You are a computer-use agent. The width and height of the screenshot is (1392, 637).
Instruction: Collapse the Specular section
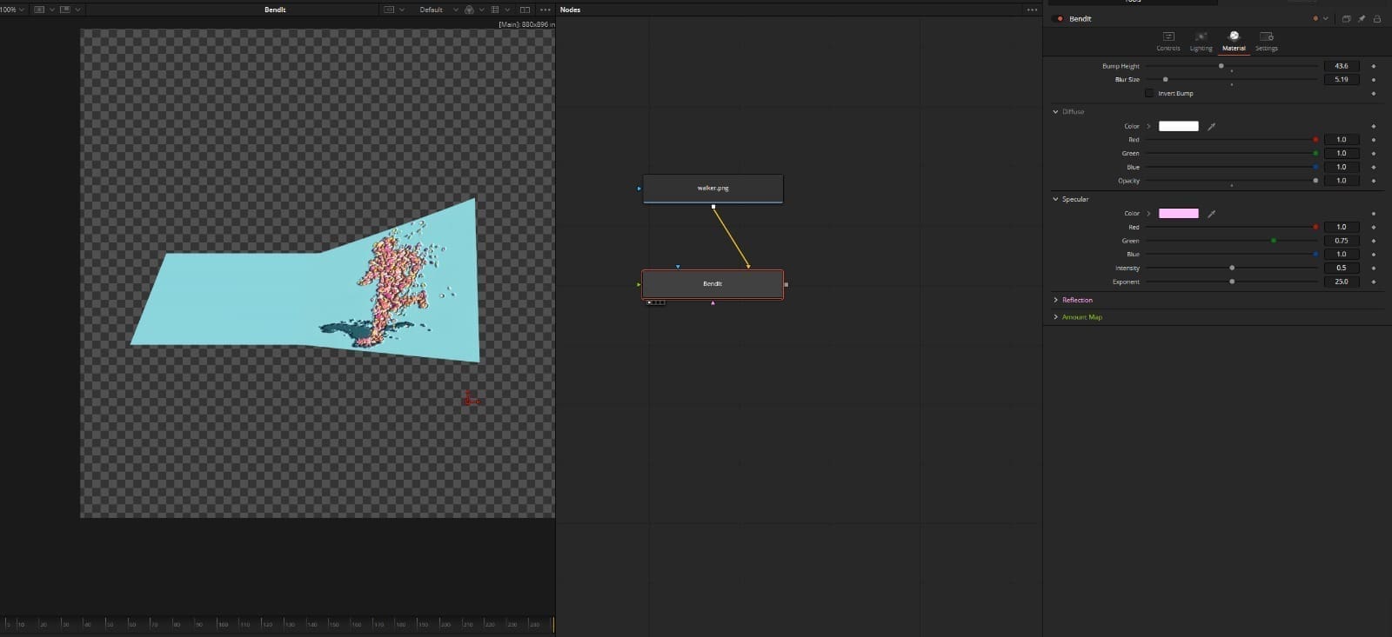pos(1056,199)
